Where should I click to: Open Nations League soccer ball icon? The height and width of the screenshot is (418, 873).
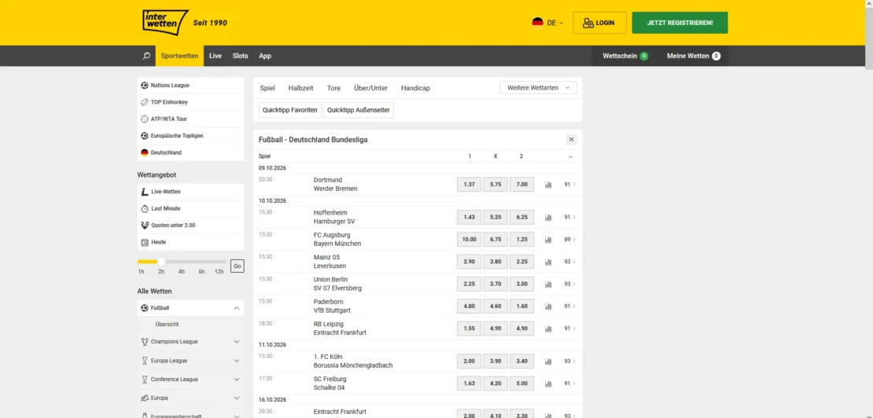point(145,86)
